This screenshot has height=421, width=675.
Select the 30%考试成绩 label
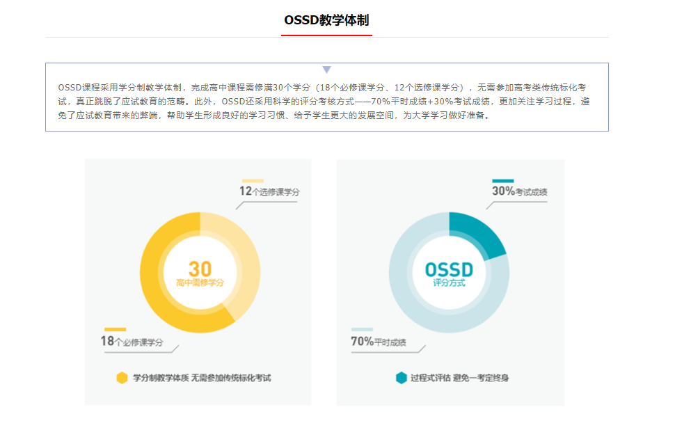(520, 191)
